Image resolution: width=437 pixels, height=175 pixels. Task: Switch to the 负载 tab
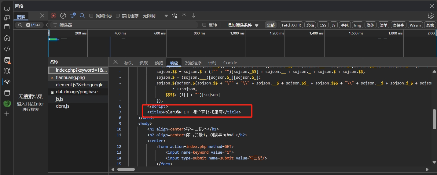(144, 62)
